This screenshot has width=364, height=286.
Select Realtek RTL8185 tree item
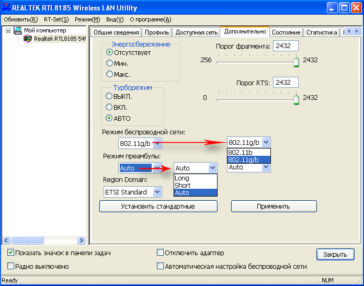point(60,39)
